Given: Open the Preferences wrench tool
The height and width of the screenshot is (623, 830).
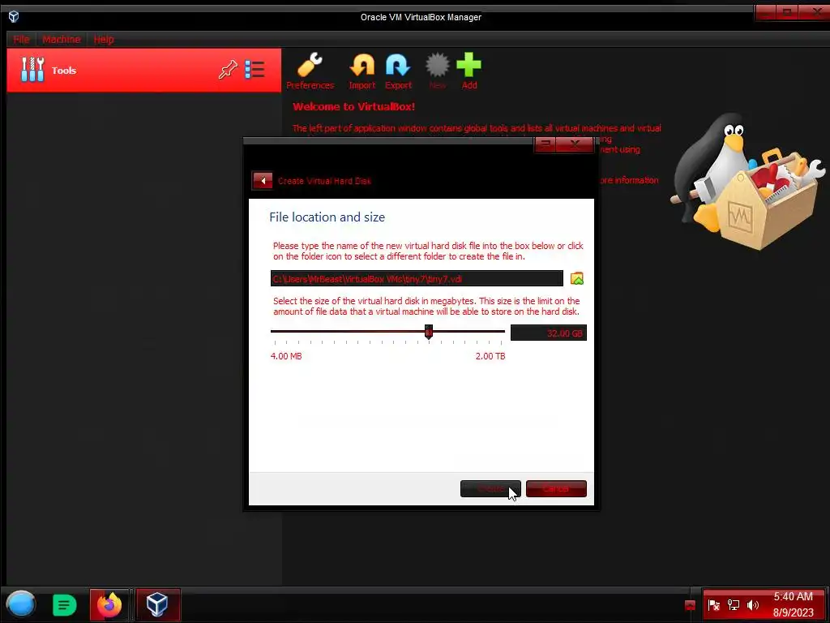Looking at the screenshot, I should click(310, 71).
